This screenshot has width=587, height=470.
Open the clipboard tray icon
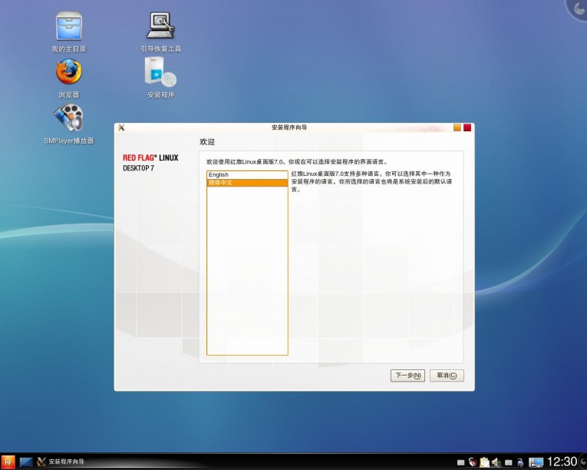[x=485, y=462]
